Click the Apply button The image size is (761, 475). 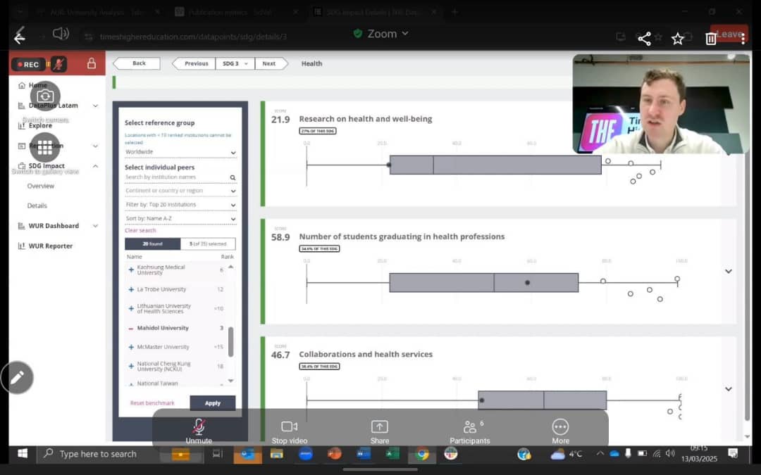[213, 403]
